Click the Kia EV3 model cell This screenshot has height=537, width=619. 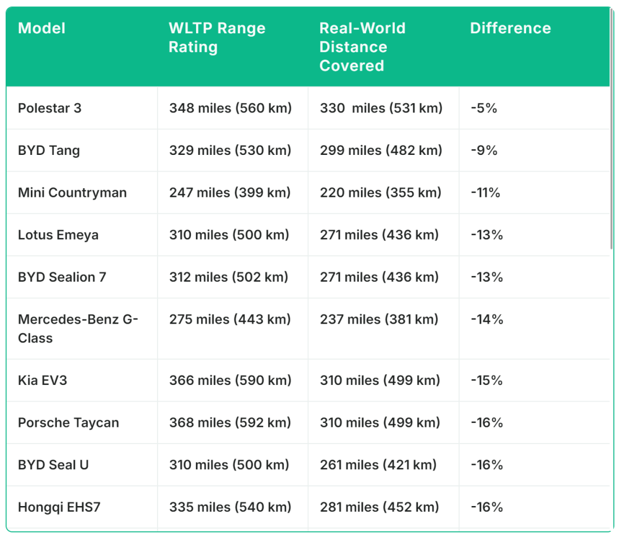pos(42,380)
